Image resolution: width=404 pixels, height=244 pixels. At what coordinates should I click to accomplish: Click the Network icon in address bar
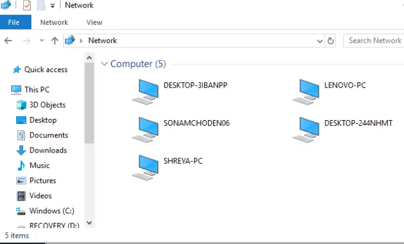click(70, 40)
